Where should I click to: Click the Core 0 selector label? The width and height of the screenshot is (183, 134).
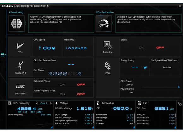click(44, 103)
